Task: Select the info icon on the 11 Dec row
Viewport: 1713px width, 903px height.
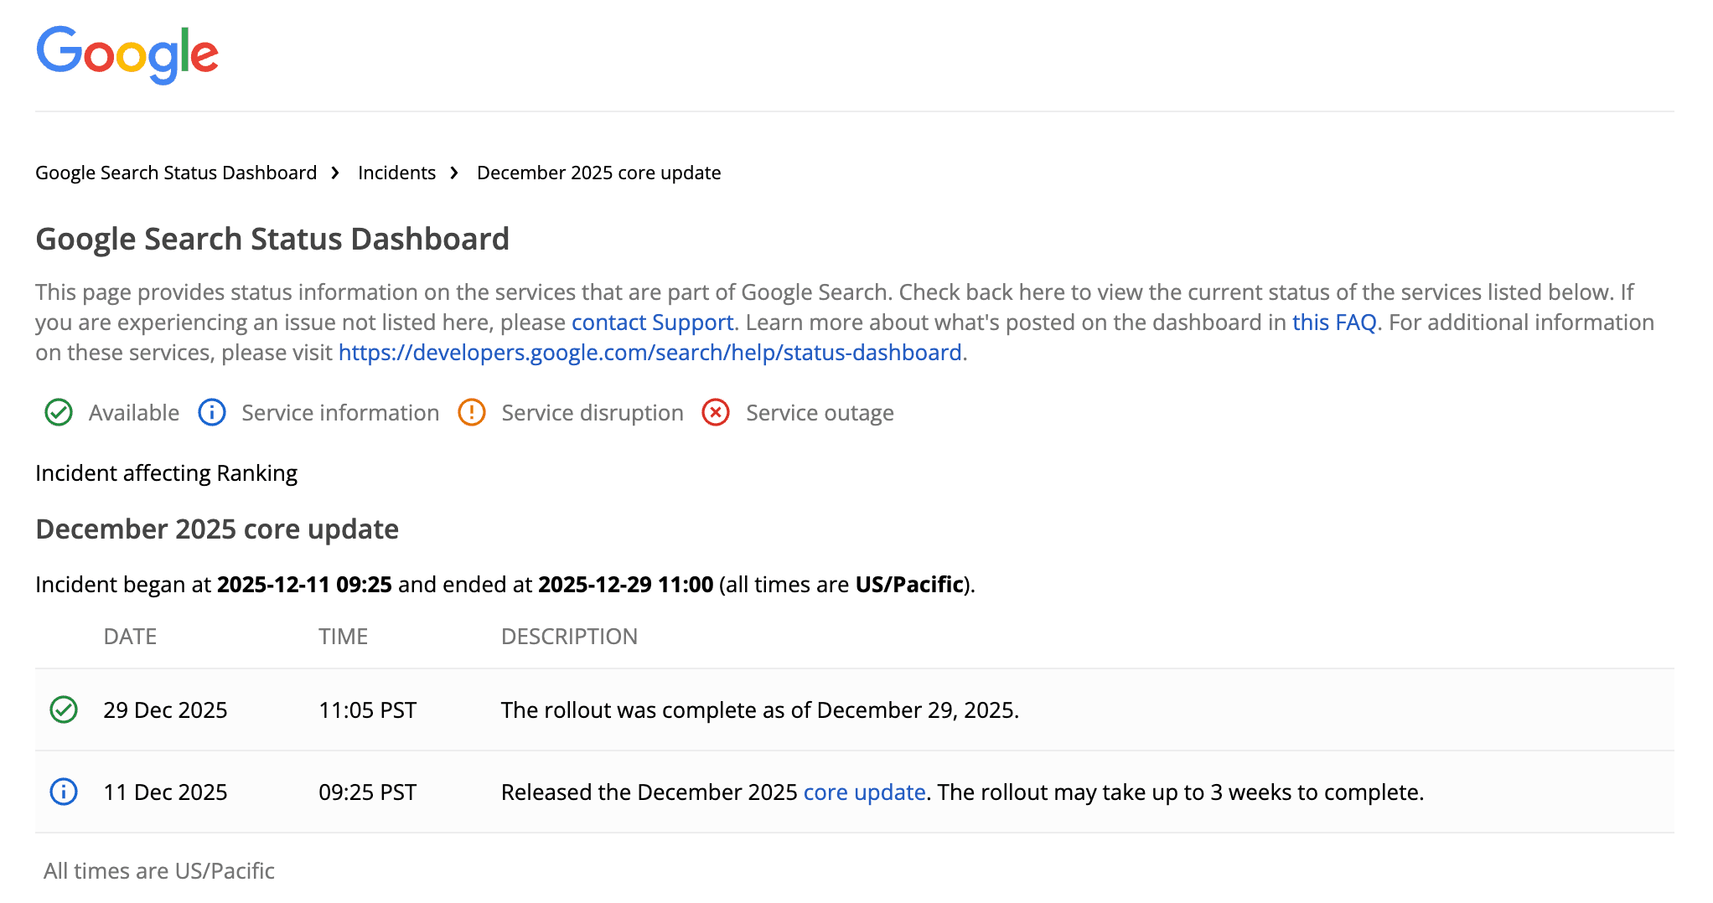Action: 64,792
